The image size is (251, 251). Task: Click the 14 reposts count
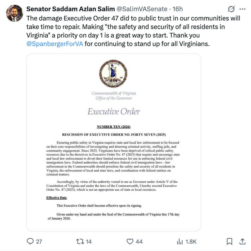click(x=89, y=241)
